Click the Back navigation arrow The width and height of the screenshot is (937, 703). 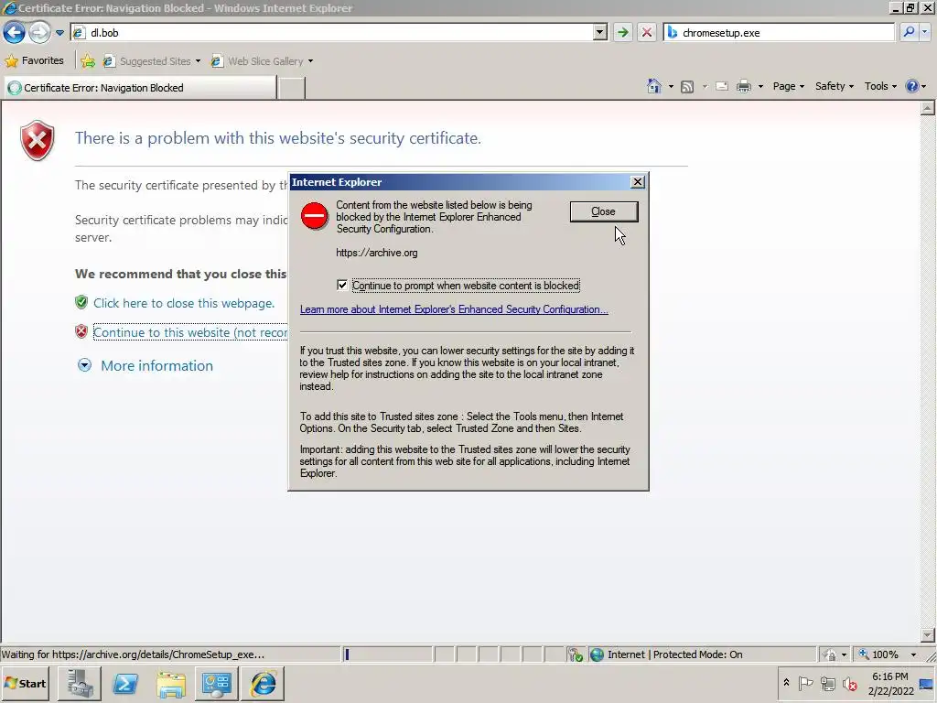(x=15, y=32)
